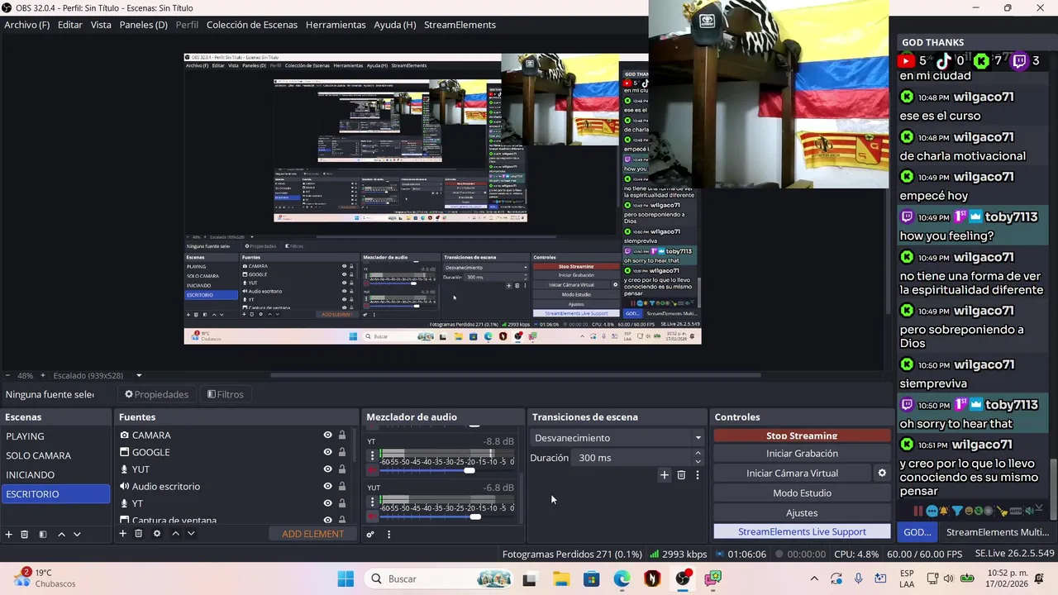Expand hidden system tray icons chevron
Viewport: 1058px width, 595px height.
tap(814, 578)
